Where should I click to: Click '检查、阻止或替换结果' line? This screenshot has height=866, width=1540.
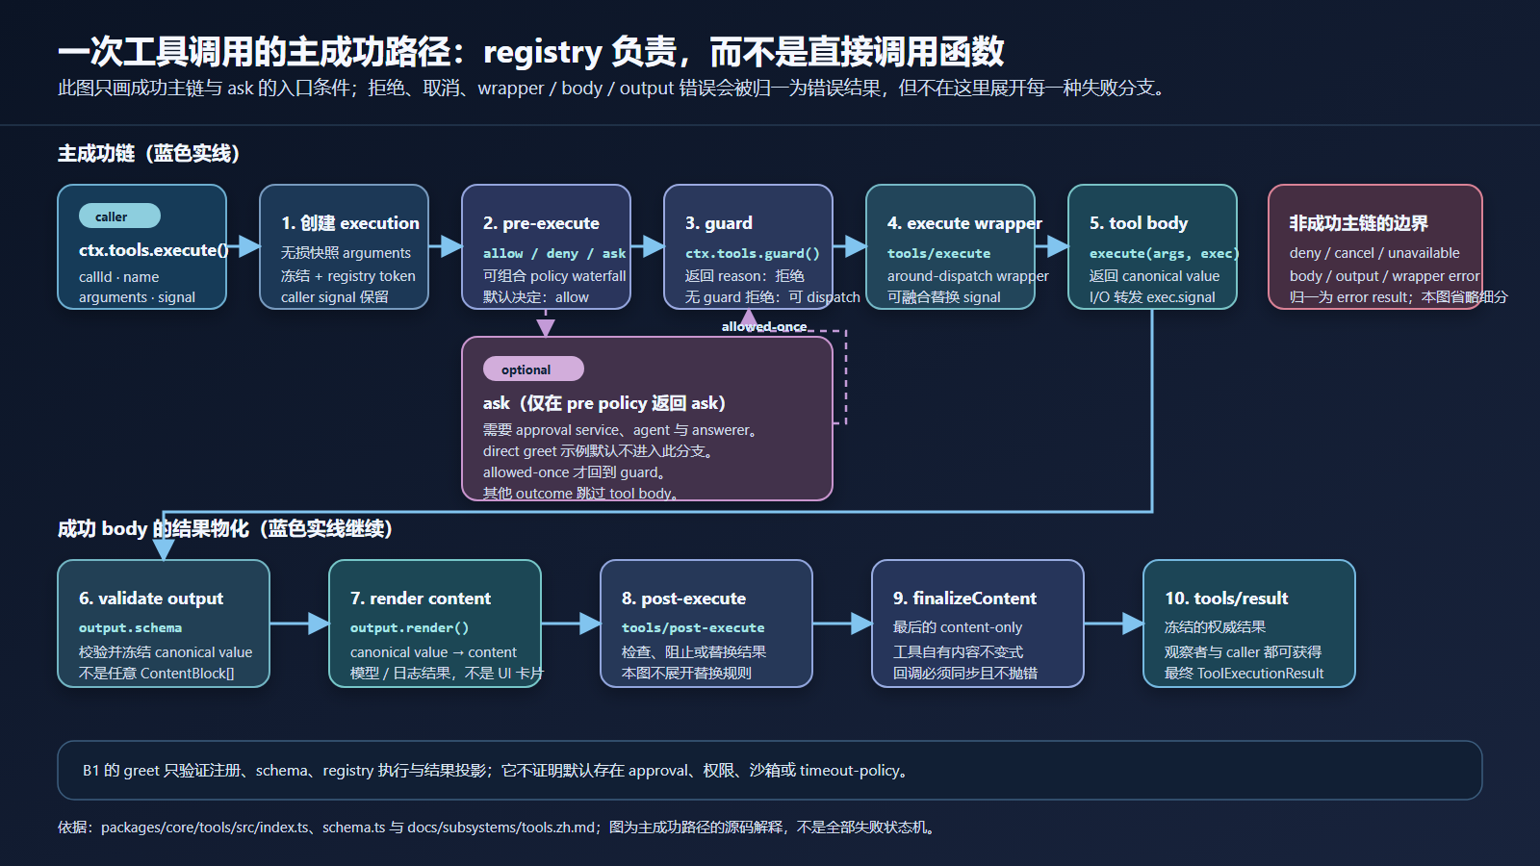pyautogui.click(x=694, y=652)
